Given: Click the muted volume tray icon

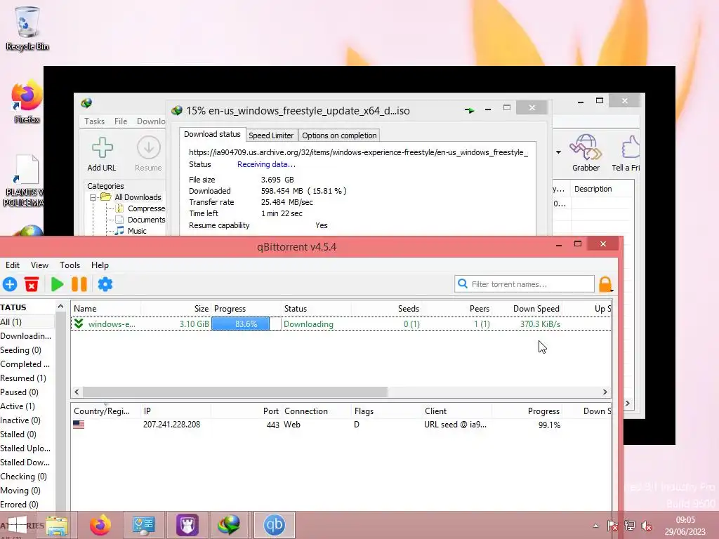Looking at the screenshot, I should (x=647, y=526).
